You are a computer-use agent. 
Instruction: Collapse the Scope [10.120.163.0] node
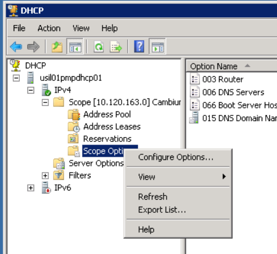point(45,103)
